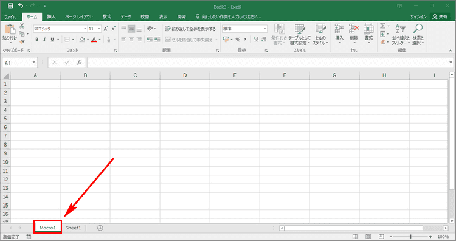The width and height of the screenshot is (456, 241).
Task: Save the workbook with the floppy icon
Action: click(x=10, y=5)
